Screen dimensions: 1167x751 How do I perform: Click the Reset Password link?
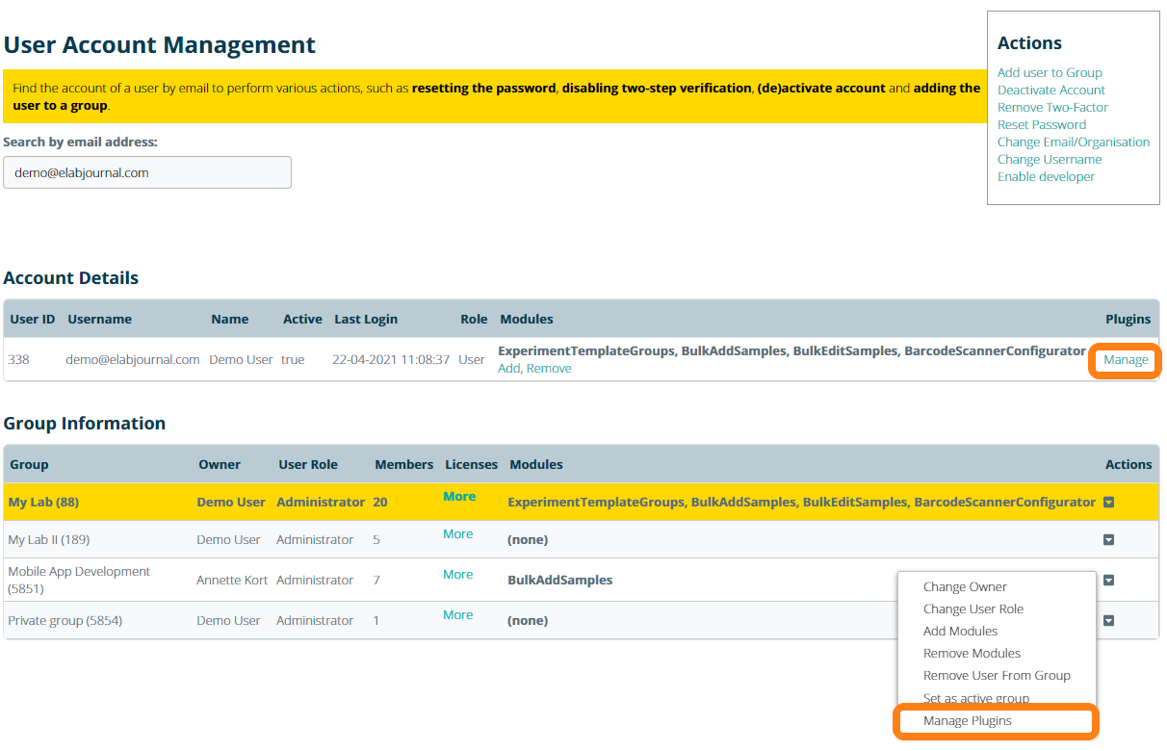1041,125
